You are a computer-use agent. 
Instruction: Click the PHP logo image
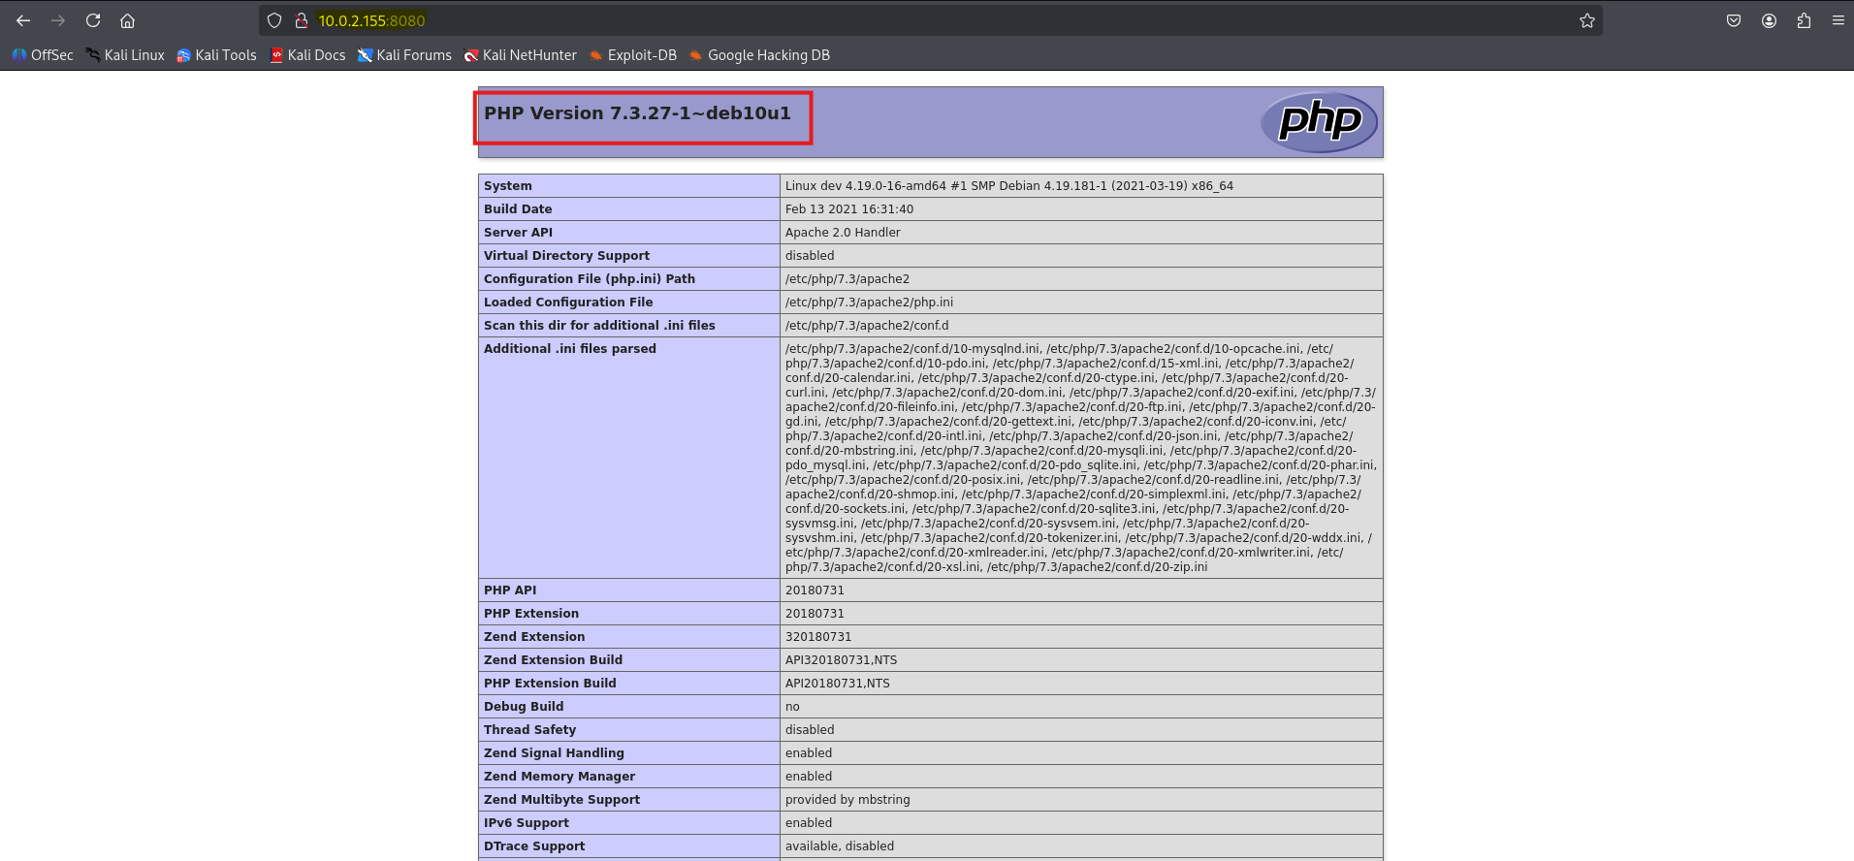pyautogui.click(x=1319, y=122)
